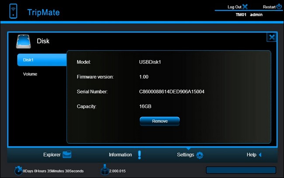Remove the USB disk
The image size is (284, 178).
tap(159, 121)
